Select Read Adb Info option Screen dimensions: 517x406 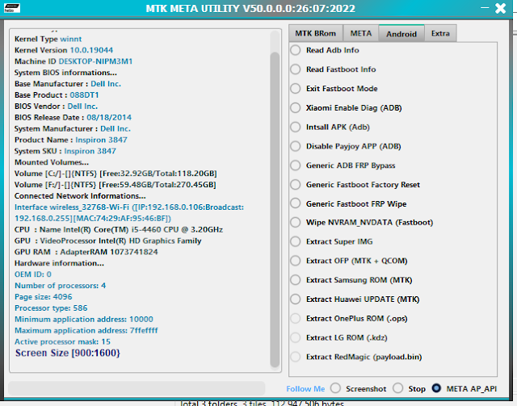tap(325, 50)
